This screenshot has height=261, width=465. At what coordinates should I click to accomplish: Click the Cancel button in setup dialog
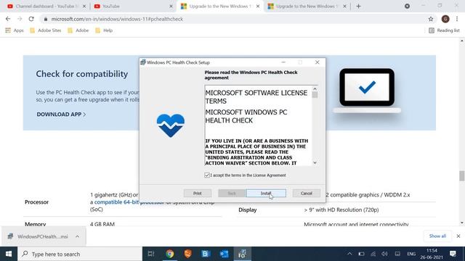[307, 194]
